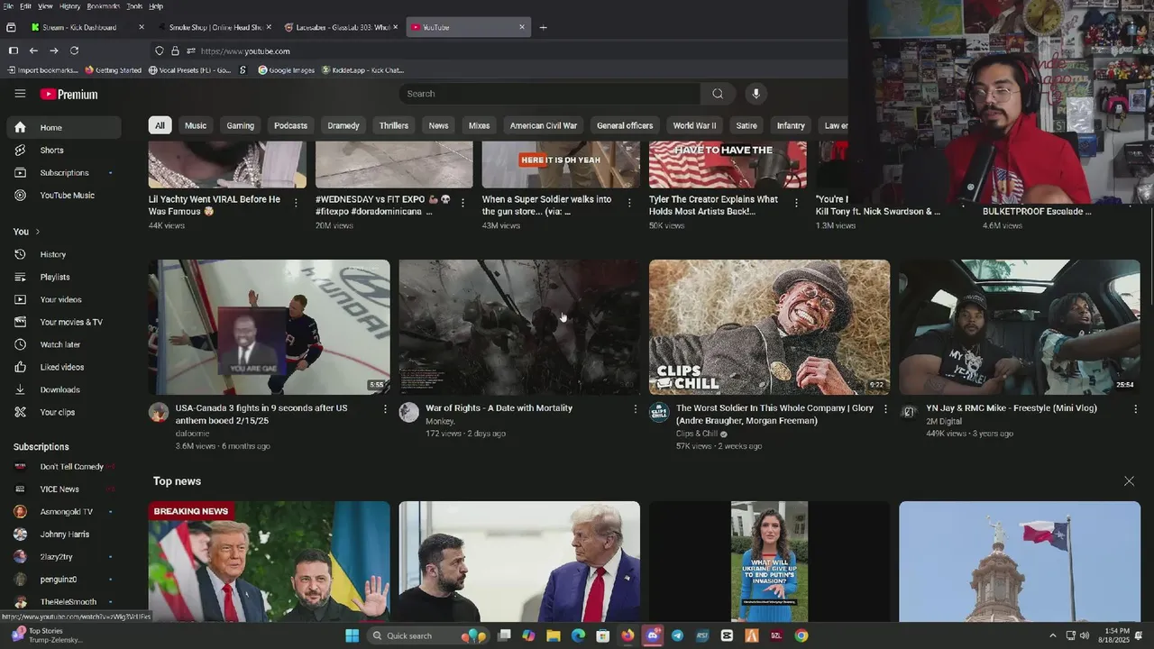1154x649 pixels.
Task: Open Telegram from the taskbar
Action: coord(677,635)
